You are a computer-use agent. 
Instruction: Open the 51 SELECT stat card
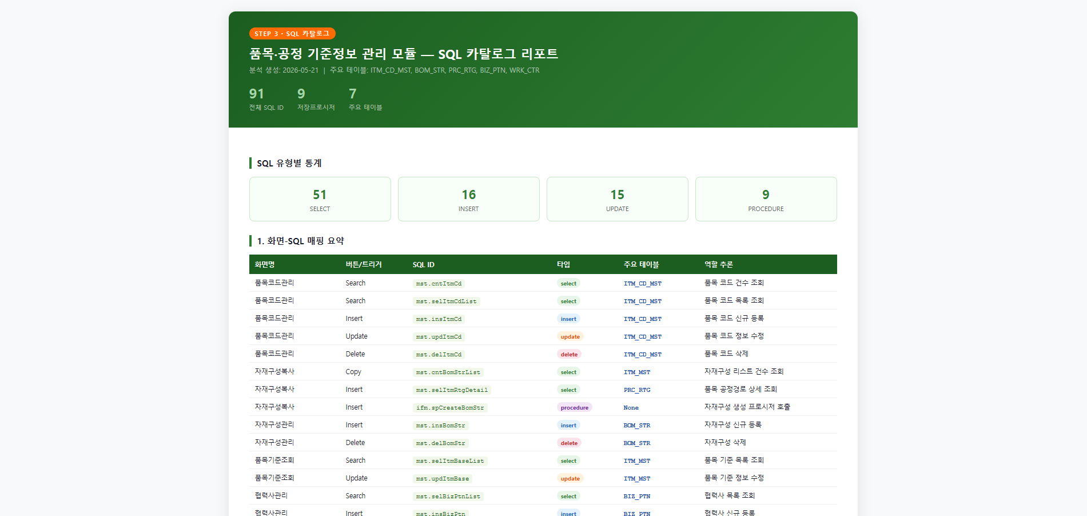(x=320, y=199)
